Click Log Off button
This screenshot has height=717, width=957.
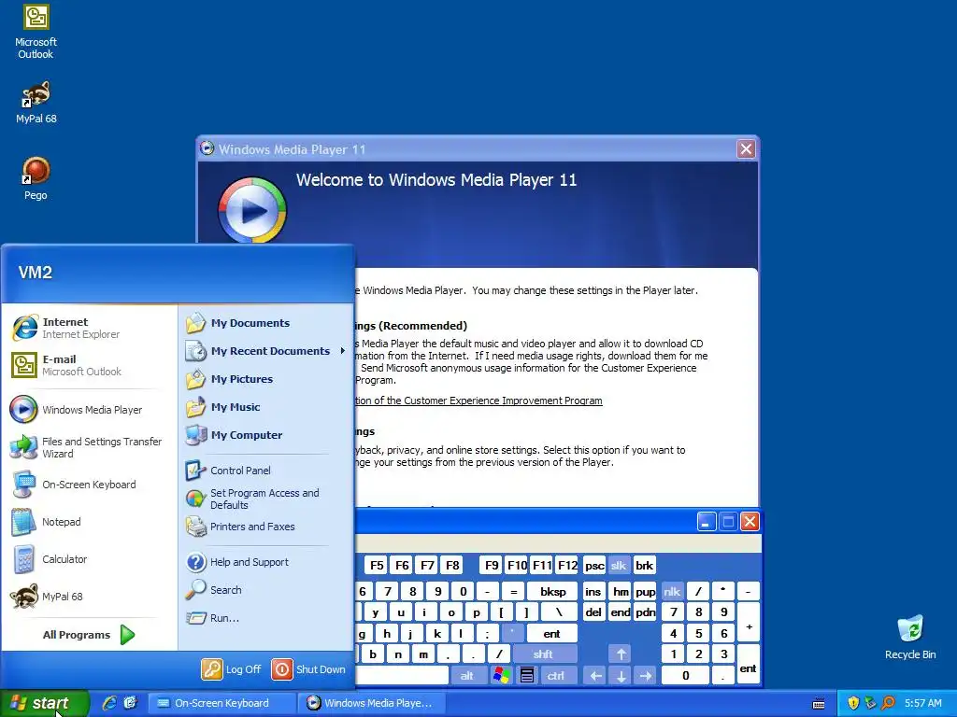click(x=232, y=669)
